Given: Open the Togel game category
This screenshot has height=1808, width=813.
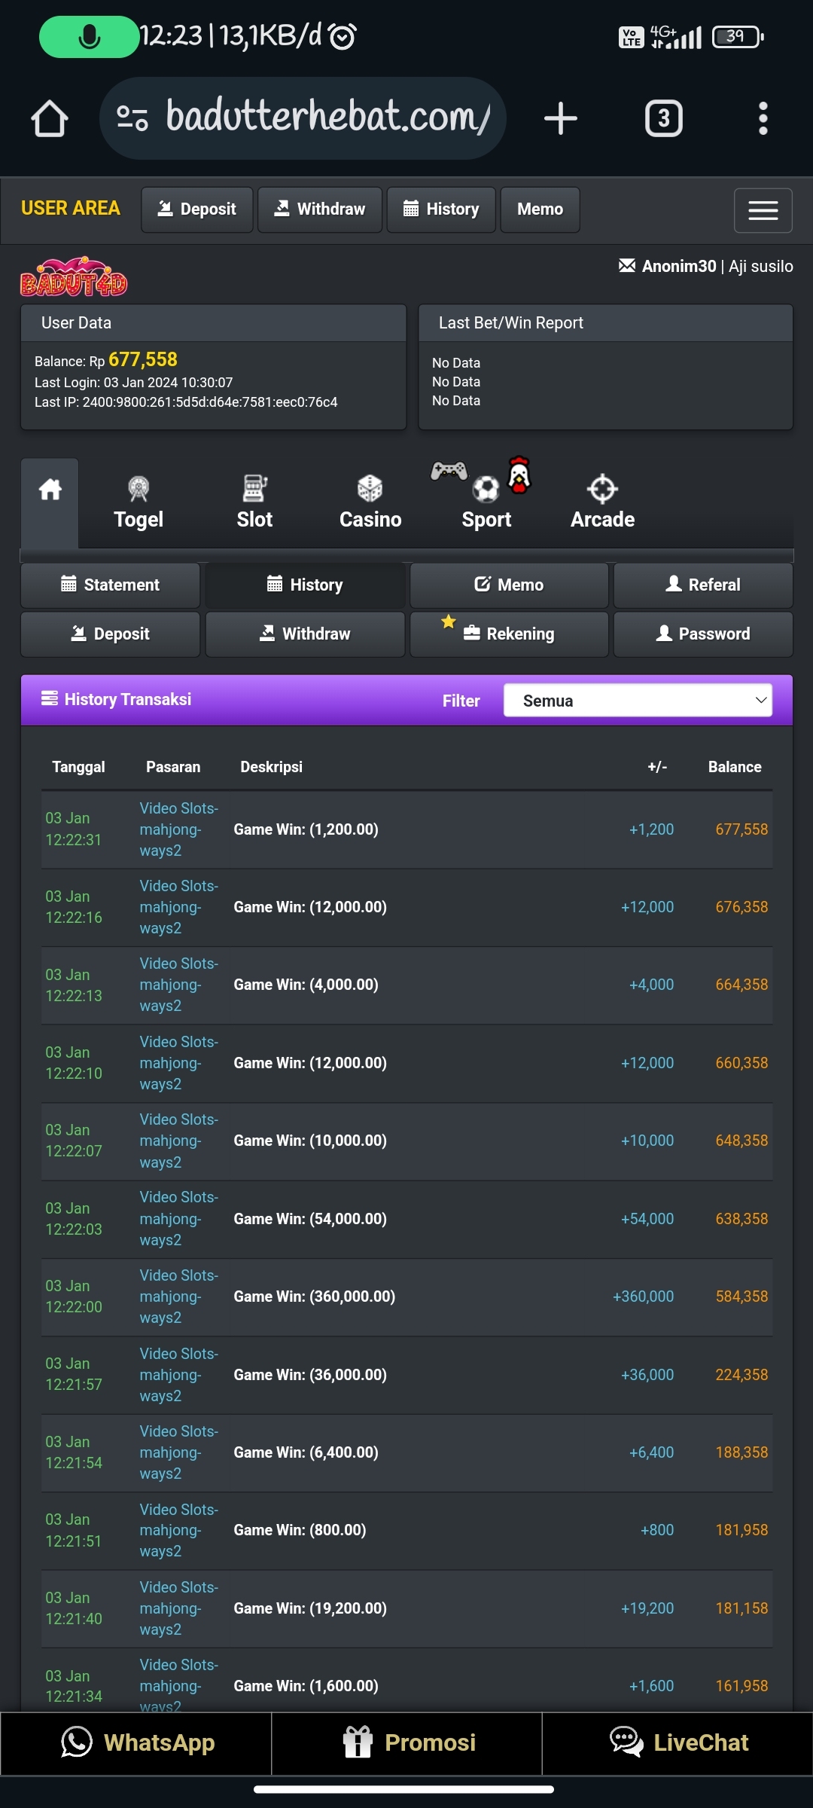Looking at the screenshot, I should 139,503.
